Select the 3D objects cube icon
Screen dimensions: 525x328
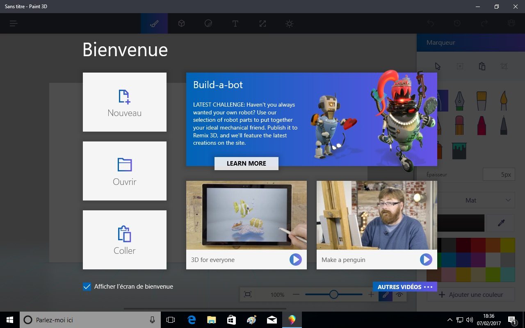181,24
